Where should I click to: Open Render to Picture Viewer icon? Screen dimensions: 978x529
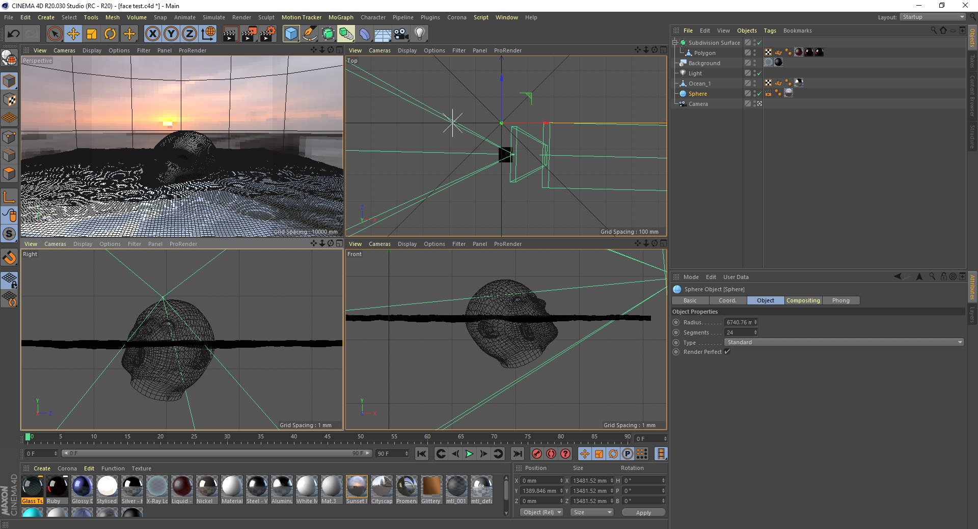pyautogui.click(x=249, y=34)
